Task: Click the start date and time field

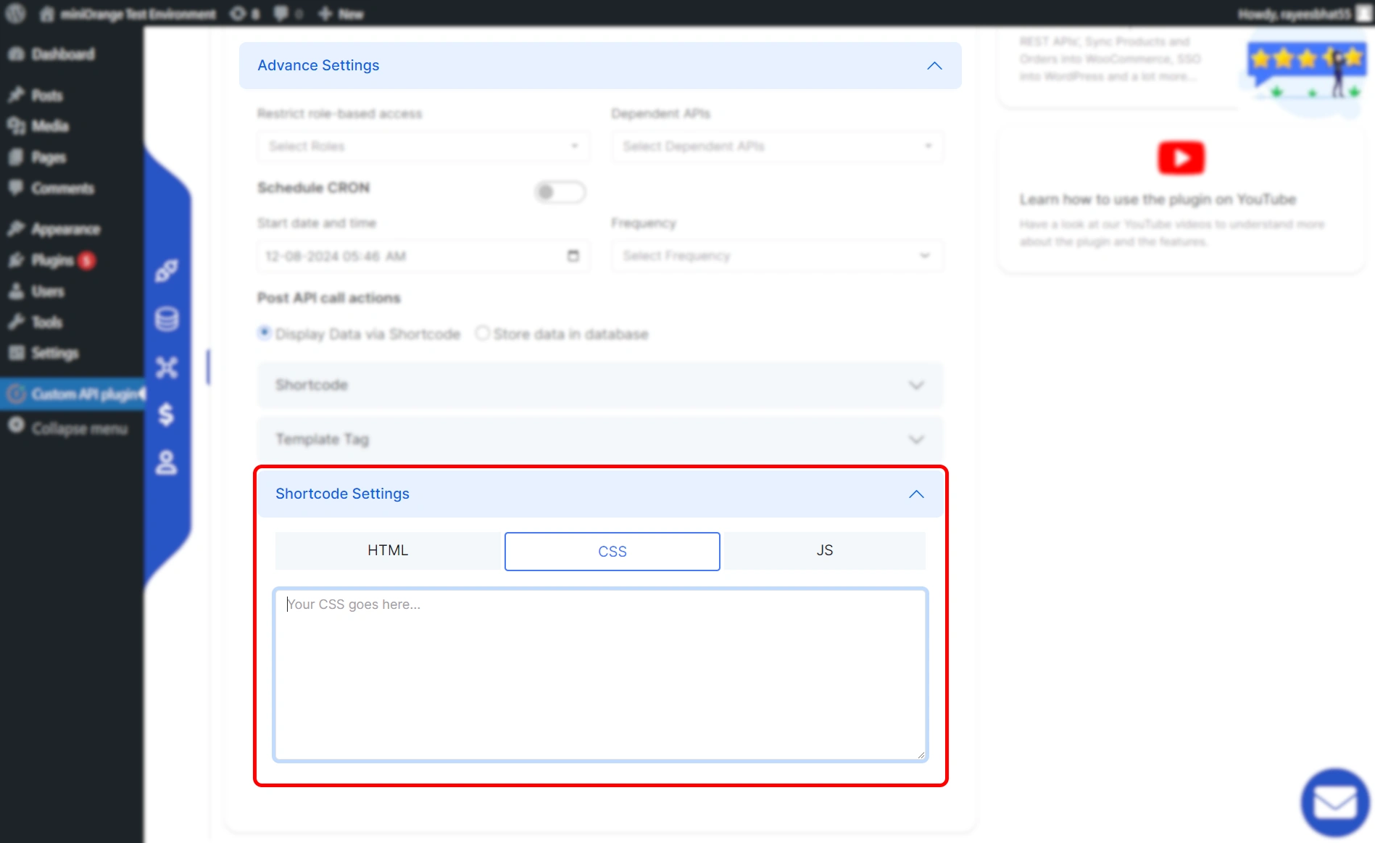Action: point(423,257)
